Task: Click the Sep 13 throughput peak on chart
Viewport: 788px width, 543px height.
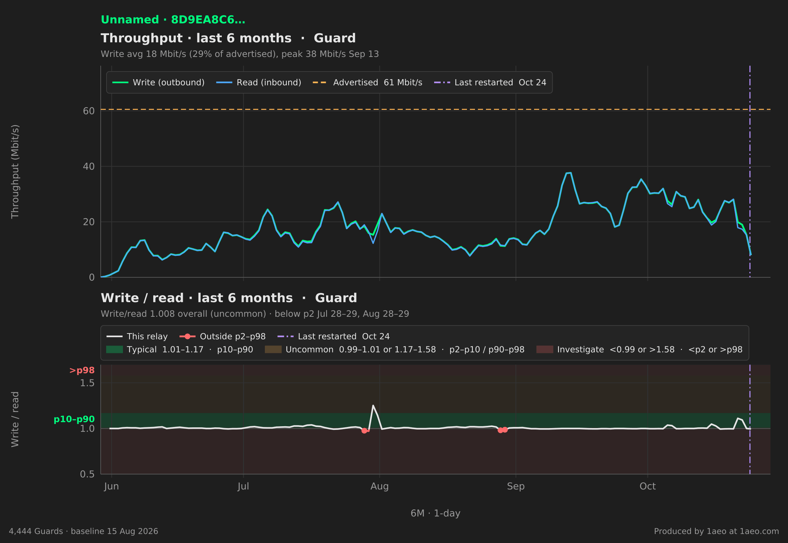Action: click(x=571, y=173)
